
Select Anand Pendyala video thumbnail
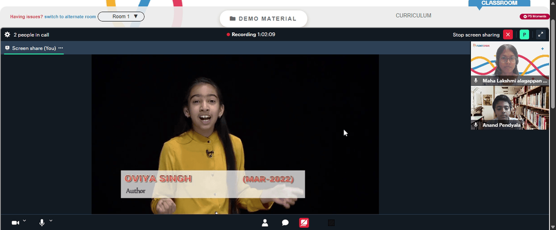tap(509, 107)
